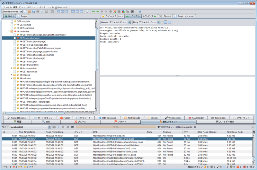Click the blue help icon in toolbar
The image size is (257, 170).
pyautogui.click(x=140, y=12)
